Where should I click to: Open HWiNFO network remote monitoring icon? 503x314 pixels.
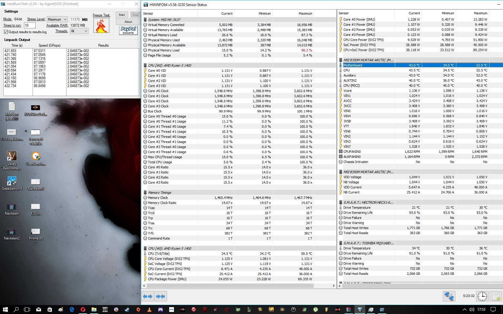coord(449,296)
